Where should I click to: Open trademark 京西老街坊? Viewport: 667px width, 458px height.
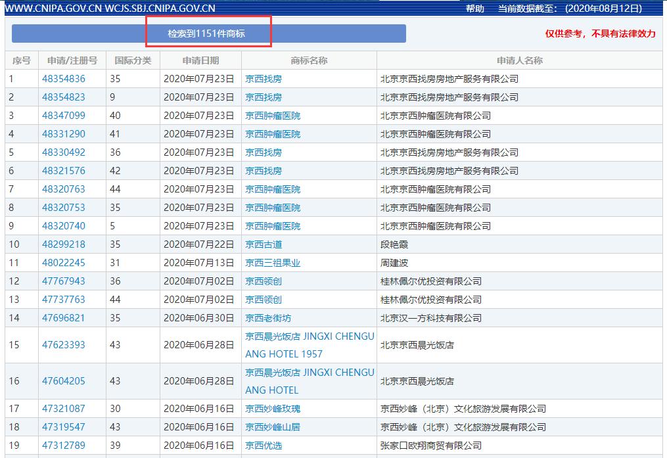(x=268, y=317)
